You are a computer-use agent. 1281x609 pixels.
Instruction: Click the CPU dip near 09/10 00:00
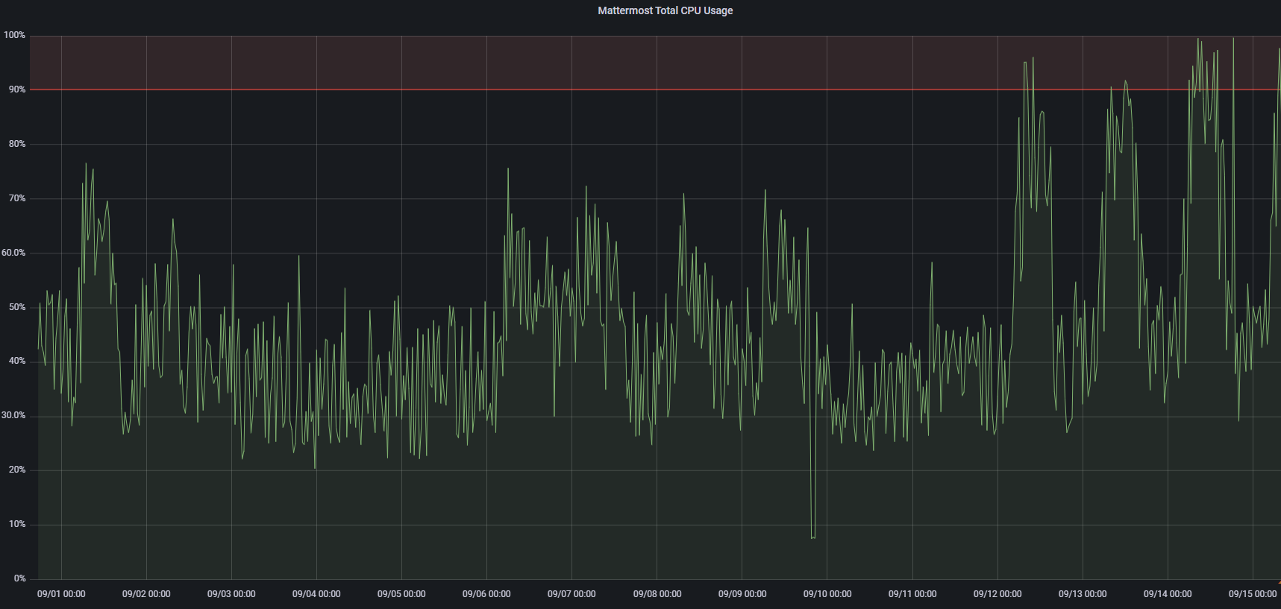coord(812,537)
